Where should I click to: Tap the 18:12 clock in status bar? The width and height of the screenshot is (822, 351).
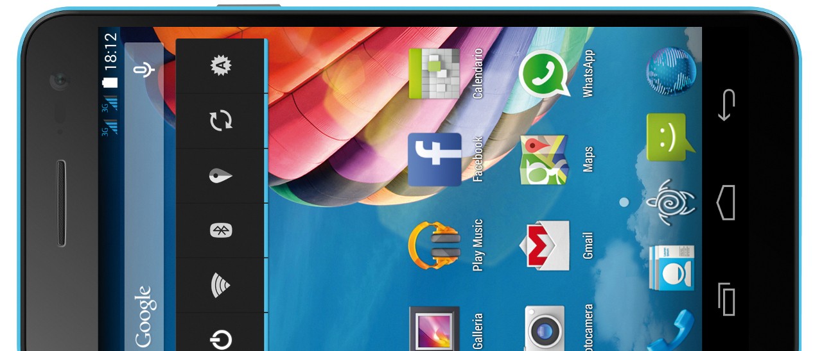pyautogui.click(x=112, y=51)
